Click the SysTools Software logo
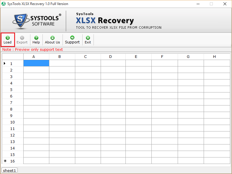Screen dimensions: 232x174 point(37,21)
